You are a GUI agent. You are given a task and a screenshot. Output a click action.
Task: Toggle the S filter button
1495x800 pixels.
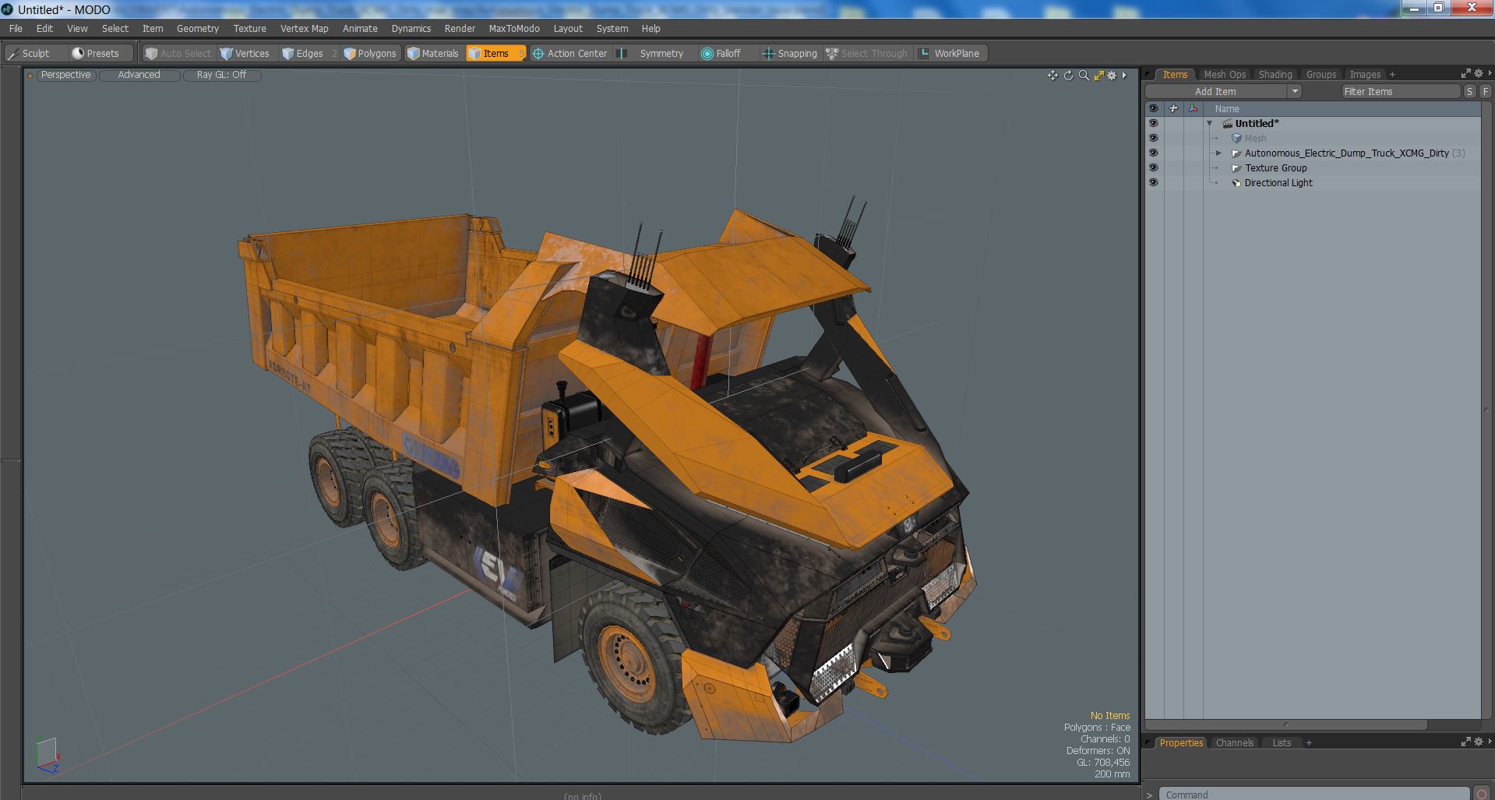(x=1469, y=91)
